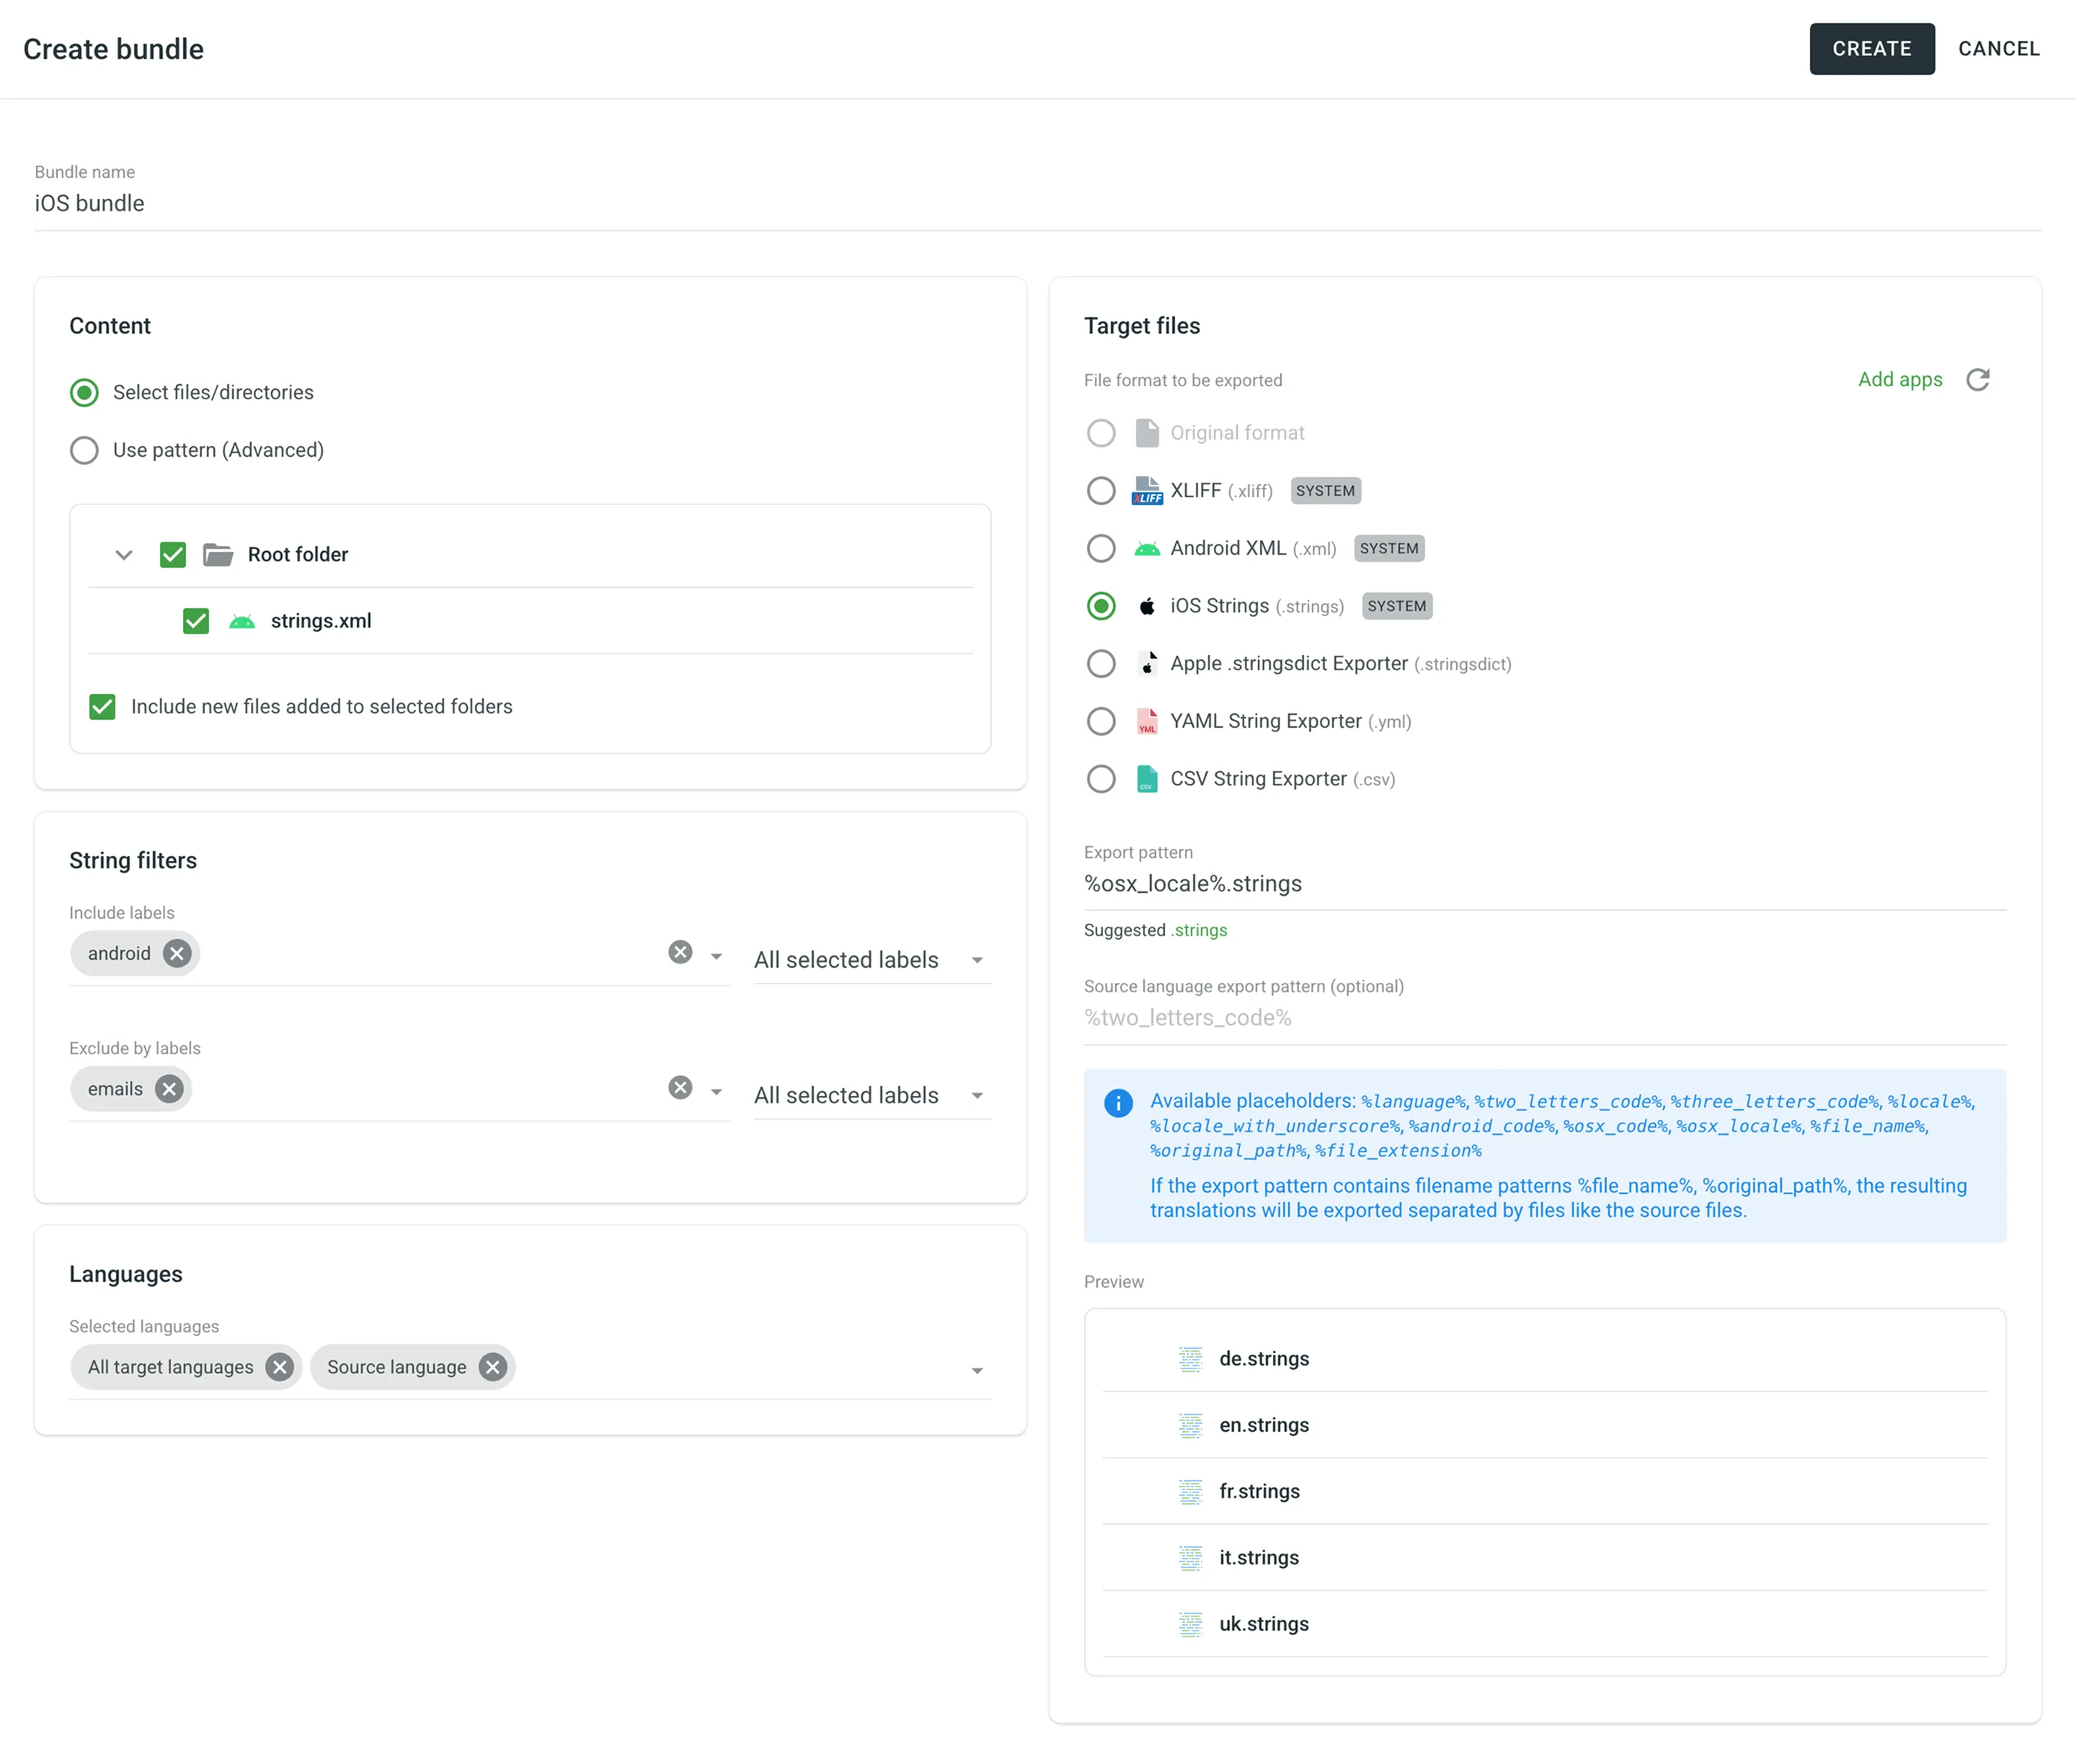Expand the Selected languages dropdown arrow

click(x=977, y=1370)
